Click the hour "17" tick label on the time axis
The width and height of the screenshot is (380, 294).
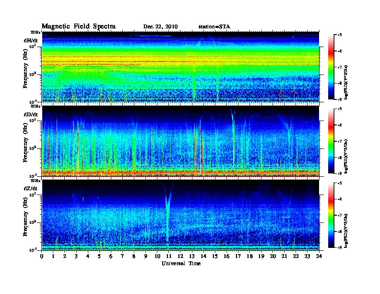[238, 256]
